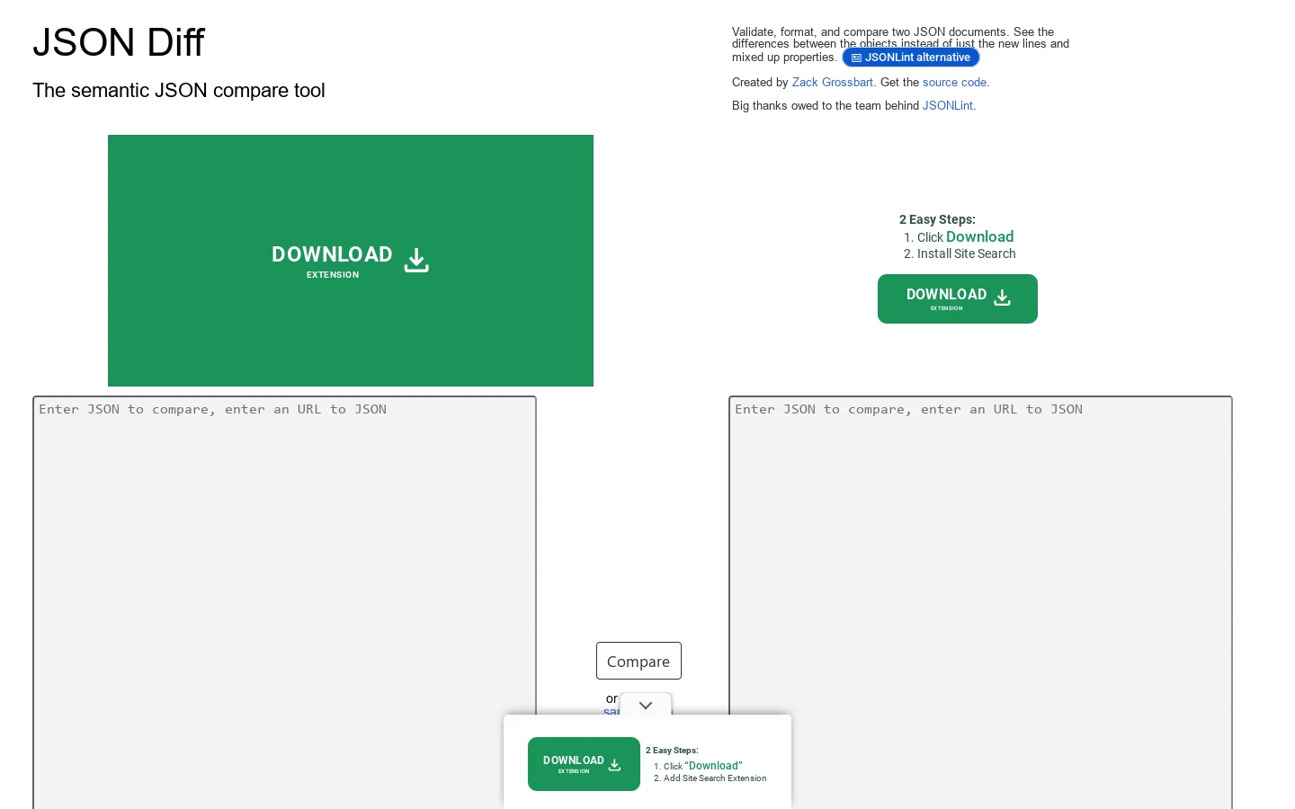Viewport: 1295px width, 809px height.
Task: Click the Download Extension button under 2 Easy Steps
Action: [958, 298]
